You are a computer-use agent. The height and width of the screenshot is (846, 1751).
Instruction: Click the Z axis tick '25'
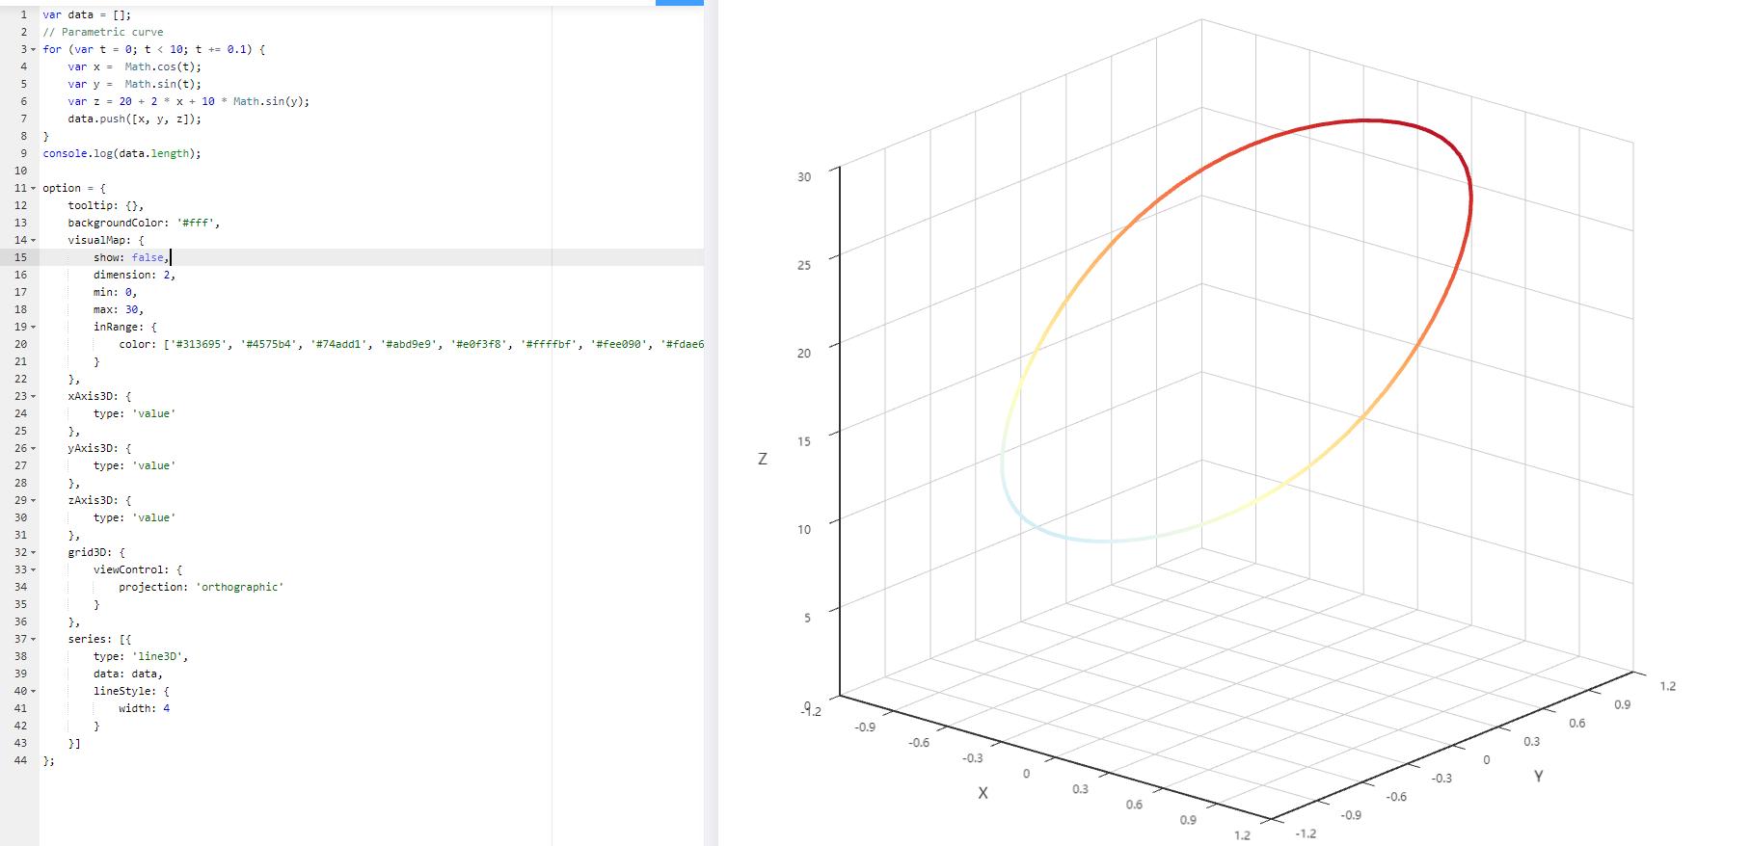tap(804, 265)
